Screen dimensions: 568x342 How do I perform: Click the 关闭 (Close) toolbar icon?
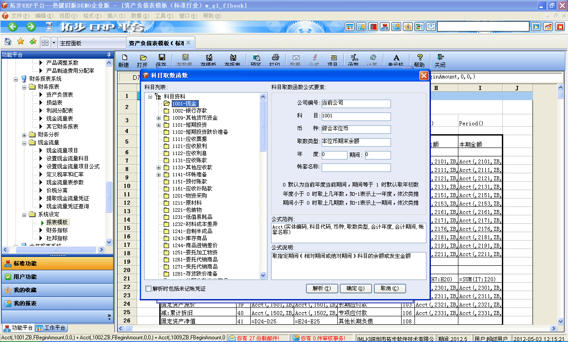[440, 59]
